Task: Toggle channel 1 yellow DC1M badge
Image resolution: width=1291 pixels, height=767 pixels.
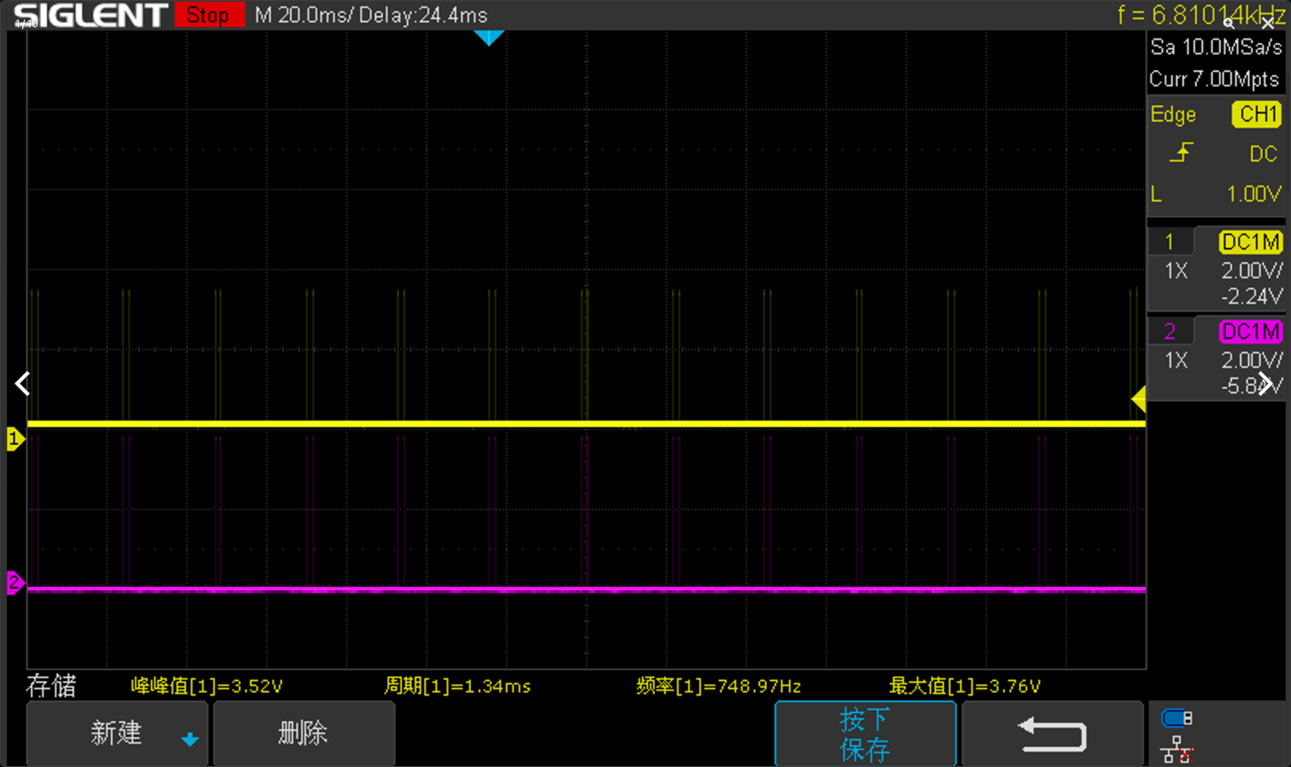Action: (1251, 242)
